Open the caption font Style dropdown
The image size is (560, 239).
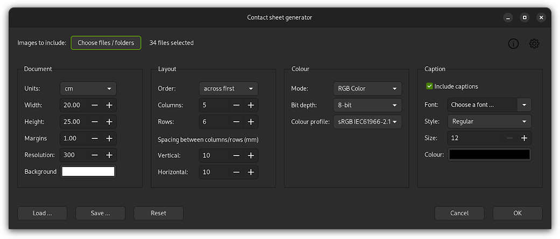(489, 121)
